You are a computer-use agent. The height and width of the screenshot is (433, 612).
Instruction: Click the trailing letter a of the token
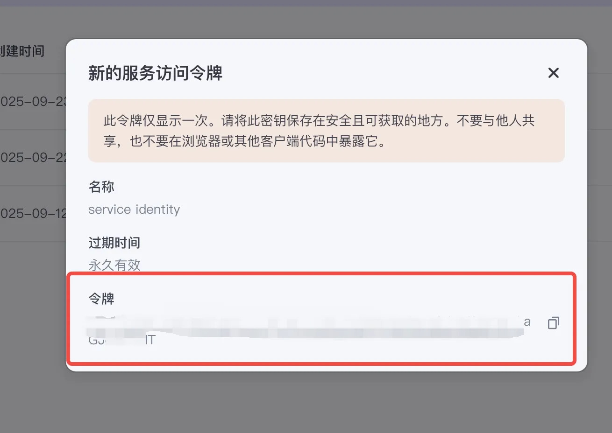(x=527, y=322)
